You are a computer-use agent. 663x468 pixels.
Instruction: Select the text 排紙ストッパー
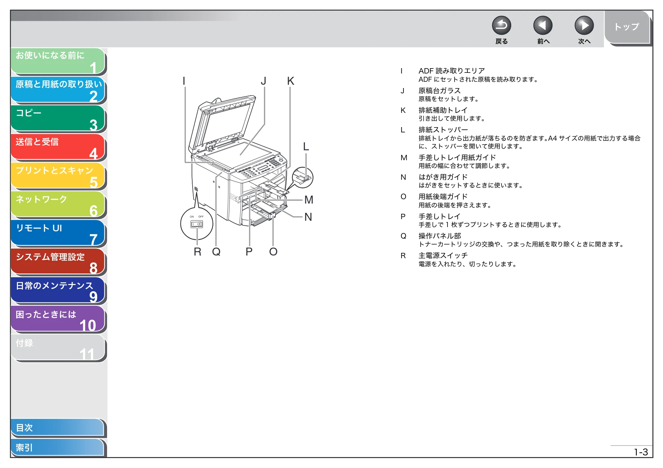(443, 130)
